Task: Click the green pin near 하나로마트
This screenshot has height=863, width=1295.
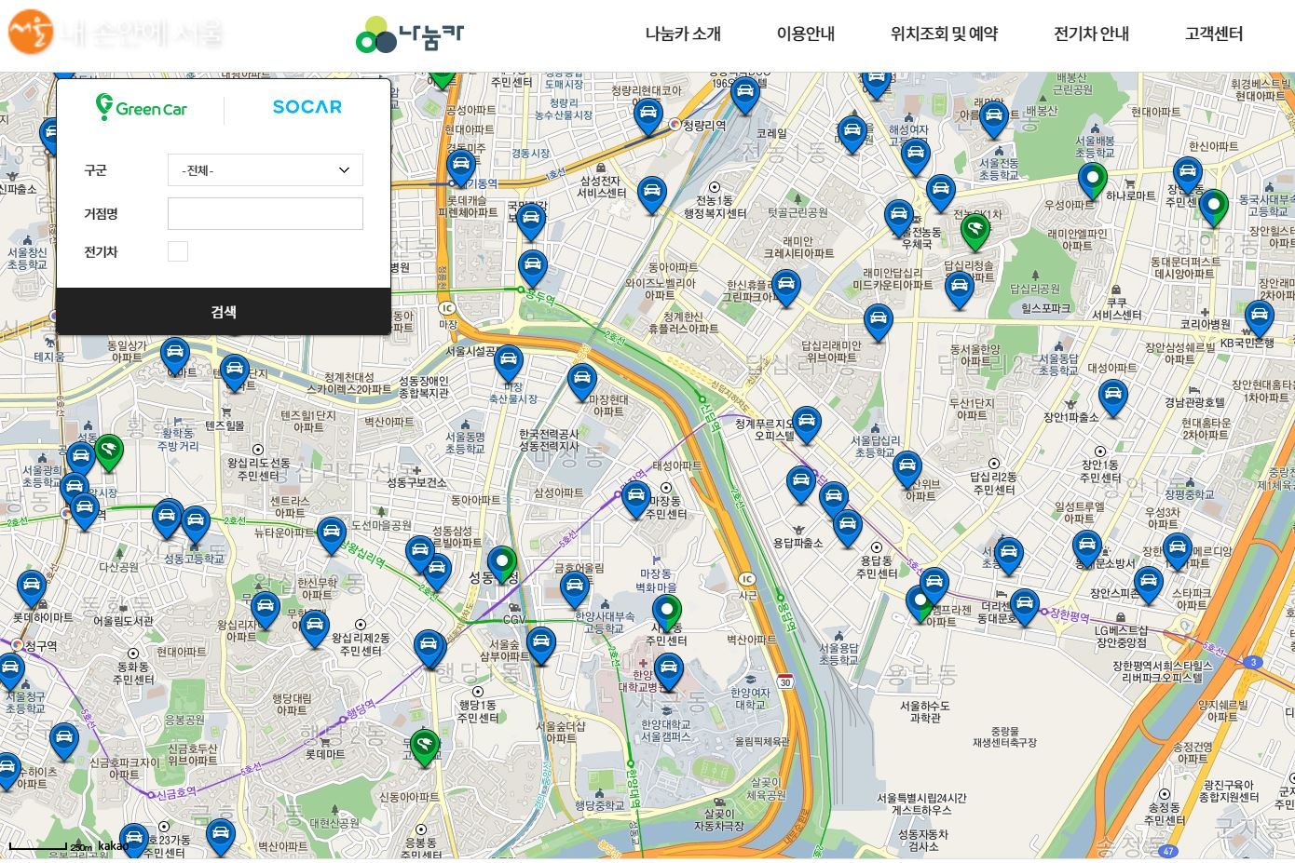Action: (x=1092, y=180)
